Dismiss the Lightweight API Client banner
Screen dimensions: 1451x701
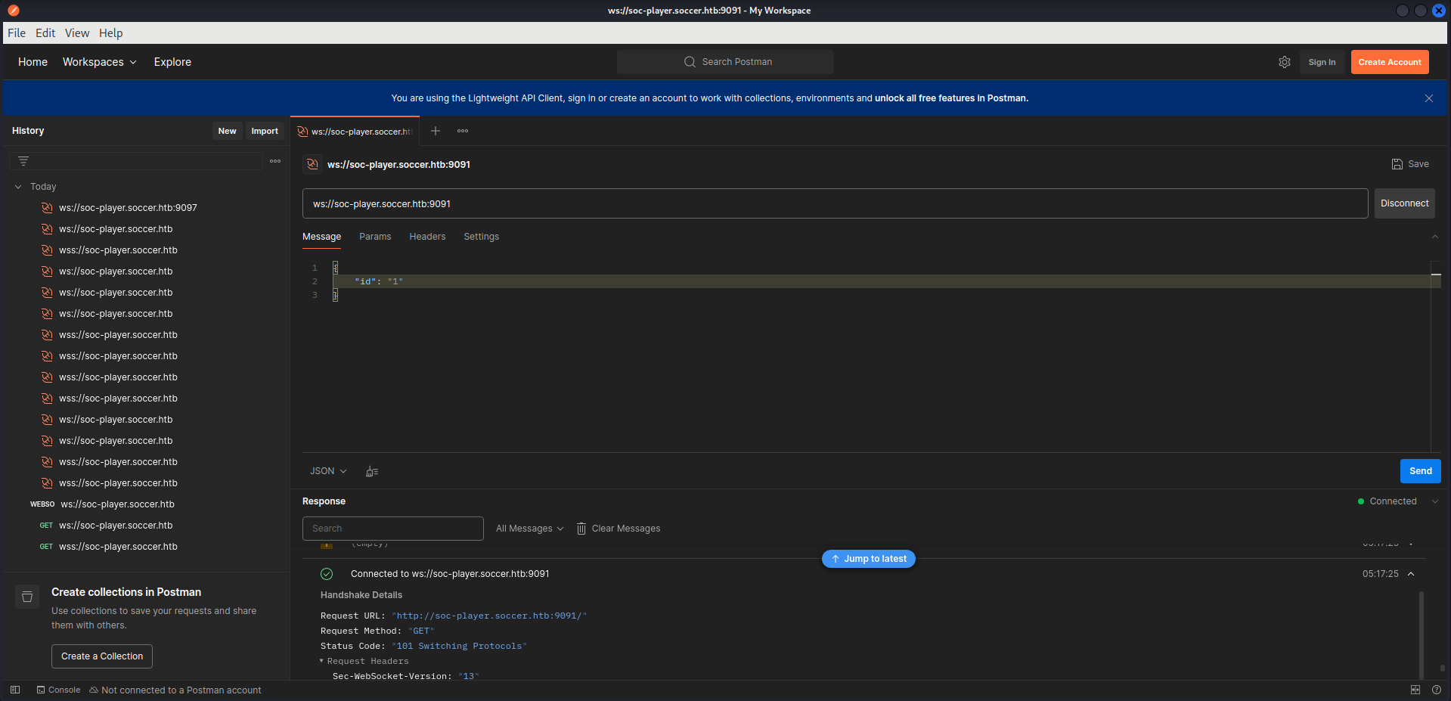coord(1429,98)
